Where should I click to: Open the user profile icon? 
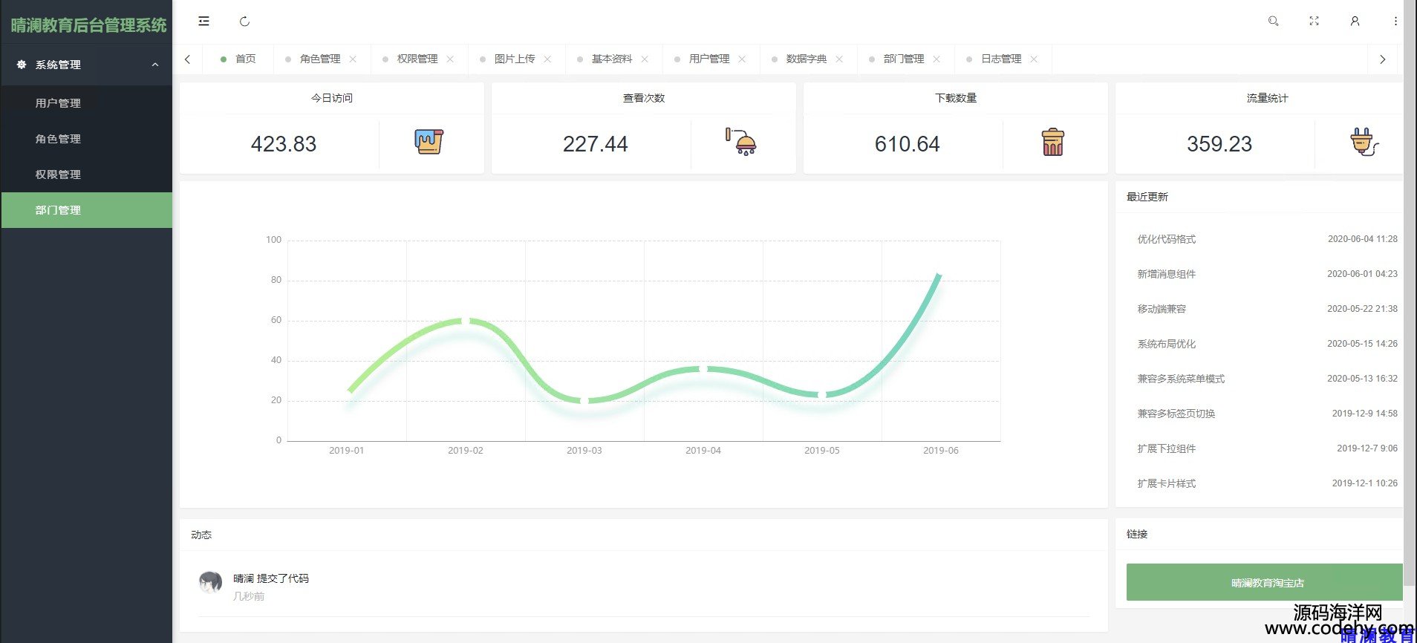click(x=1355, y=22)
